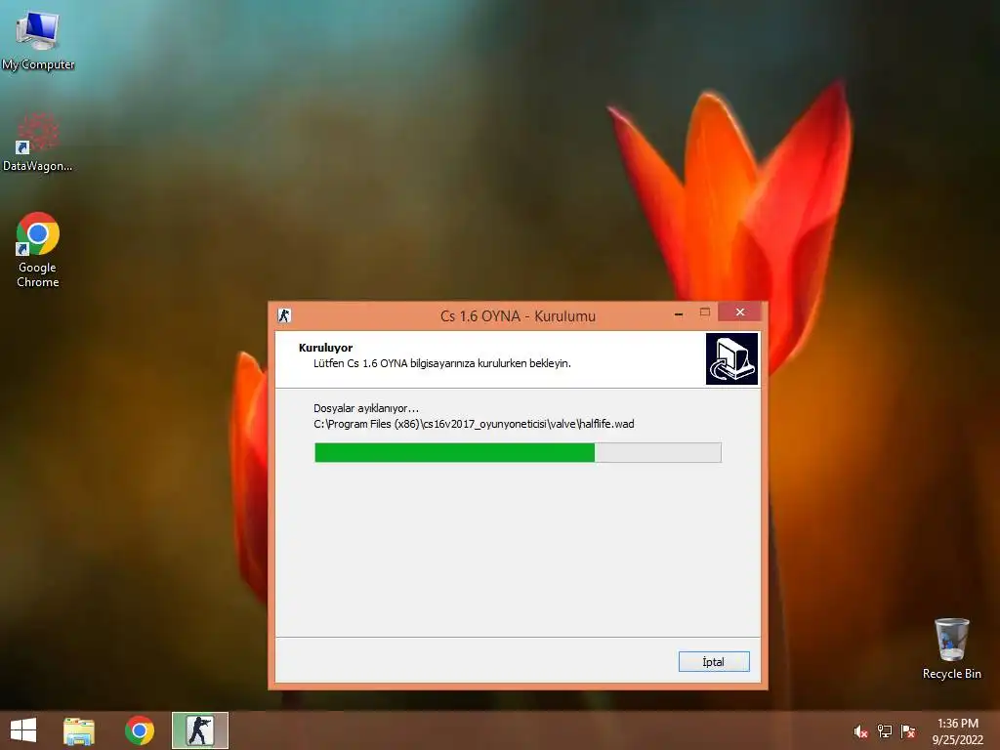Open File Explorer from the taskbar
Screen dimensions: 1000x750
(x=79, y=730)
